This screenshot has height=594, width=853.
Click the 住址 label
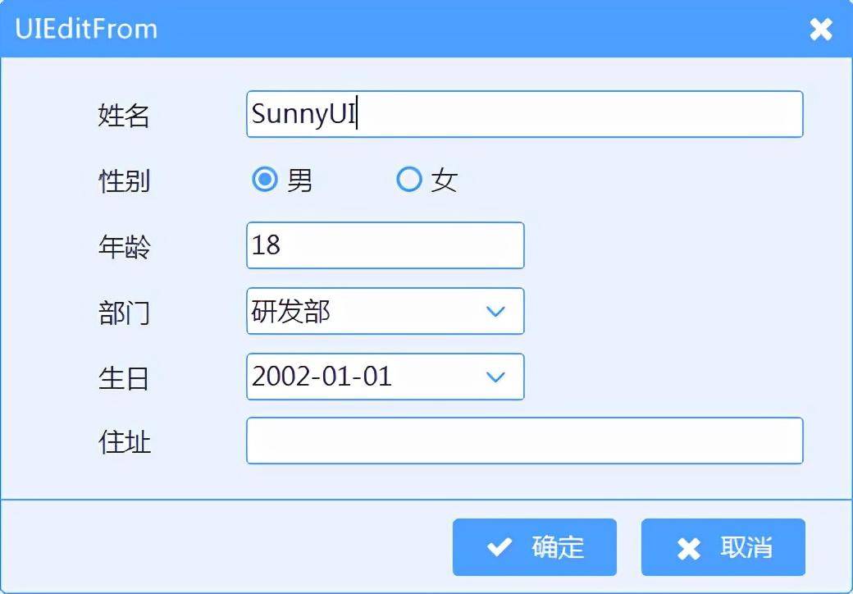[124, 441]
